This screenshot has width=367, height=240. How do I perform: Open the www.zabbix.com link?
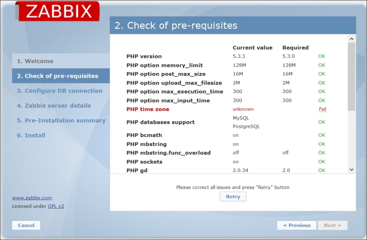(x=32, y=198)
